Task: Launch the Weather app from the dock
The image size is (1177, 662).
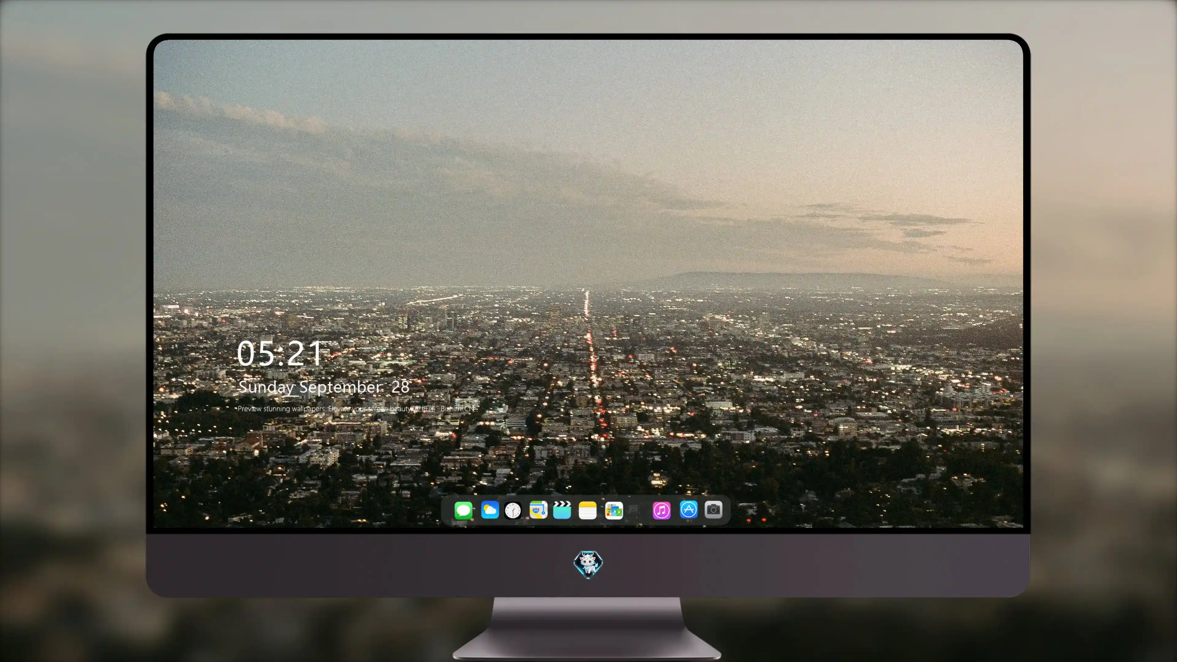Action: click(x=490, y=510)
